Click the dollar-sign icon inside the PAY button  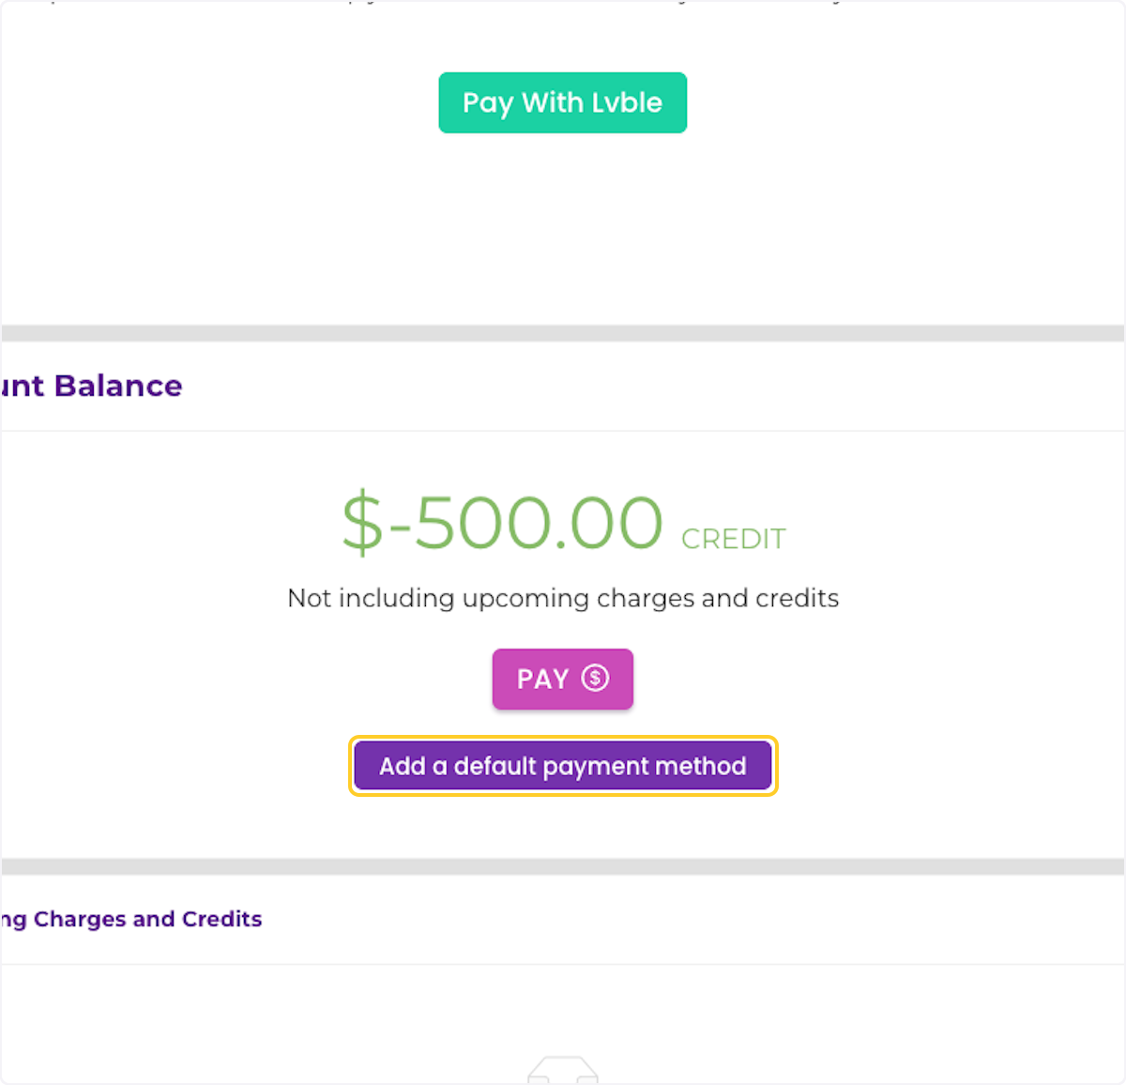click(594, 678)
